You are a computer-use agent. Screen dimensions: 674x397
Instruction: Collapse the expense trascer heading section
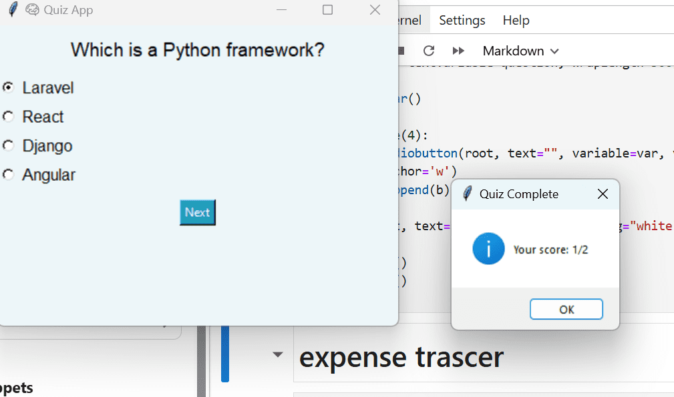coord(278,355)
